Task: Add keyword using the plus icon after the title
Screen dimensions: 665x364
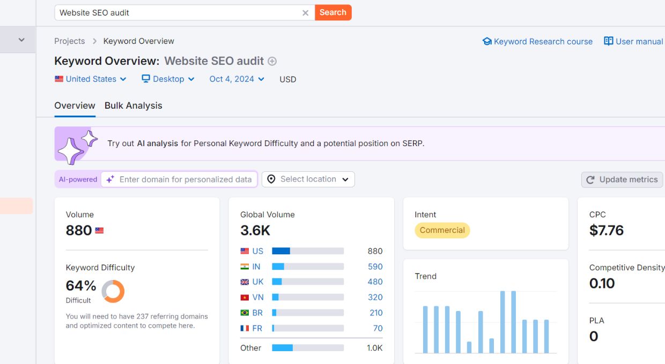Action: point(272,61)
